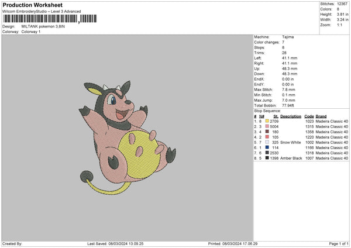Click the 'Snow White' description

291,142
